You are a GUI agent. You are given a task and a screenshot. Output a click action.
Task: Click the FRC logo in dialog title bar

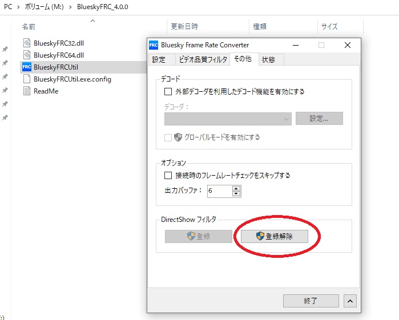154,45
